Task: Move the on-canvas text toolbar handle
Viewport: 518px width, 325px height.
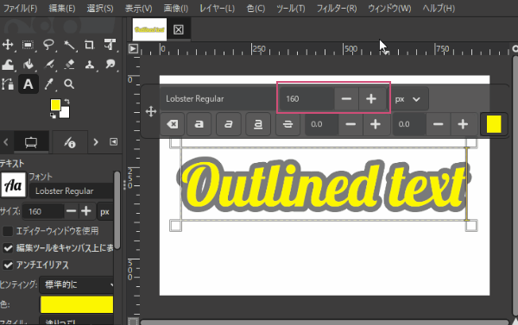Action: click(x=151, y=111)
